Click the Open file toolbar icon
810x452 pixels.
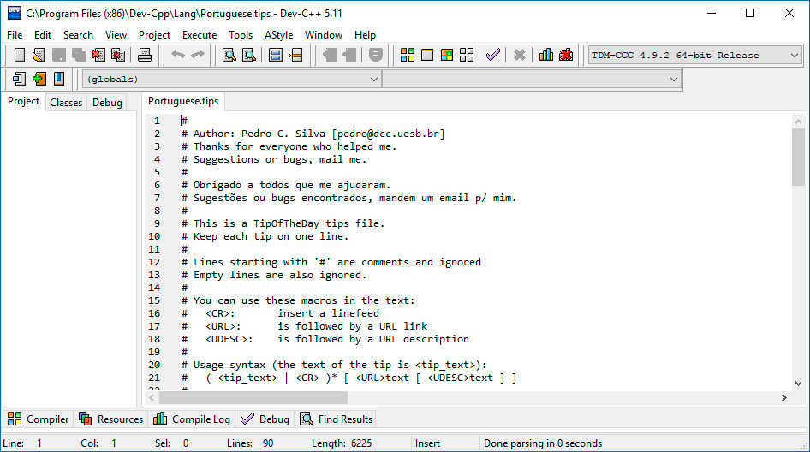(x=39, y=55)
